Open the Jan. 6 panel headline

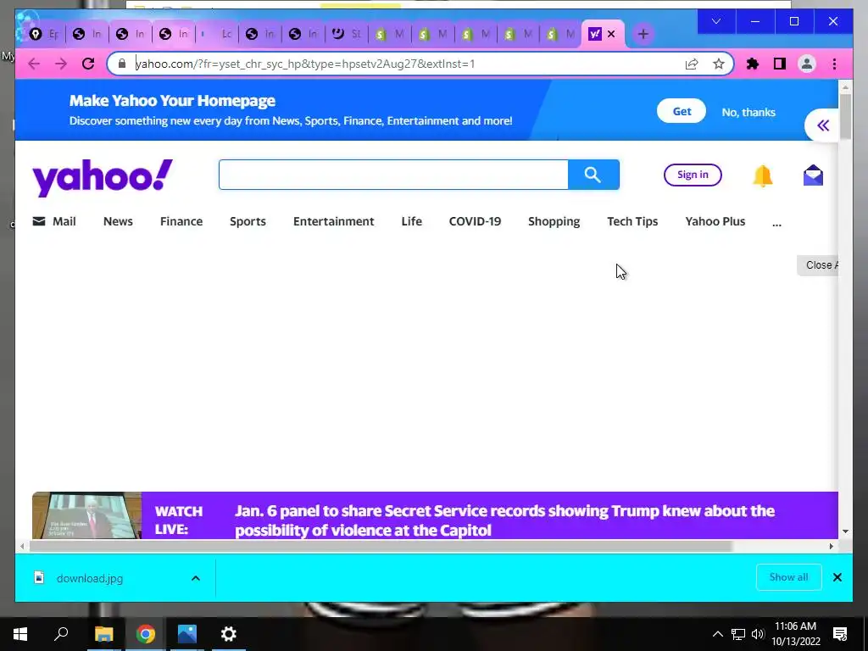[504, 520]
